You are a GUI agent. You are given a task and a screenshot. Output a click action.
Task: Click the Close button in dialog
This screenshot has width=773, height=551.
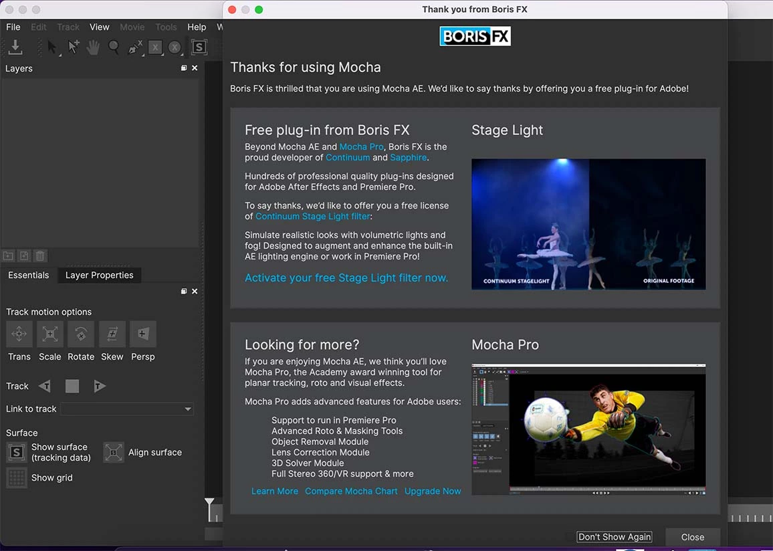pos(693,537)
